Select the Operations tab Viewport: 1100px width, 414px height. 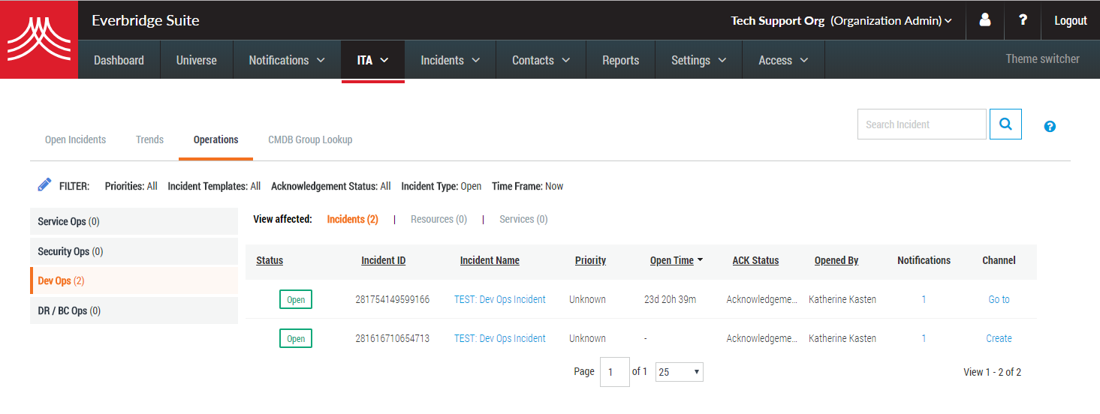click(215, 139)
